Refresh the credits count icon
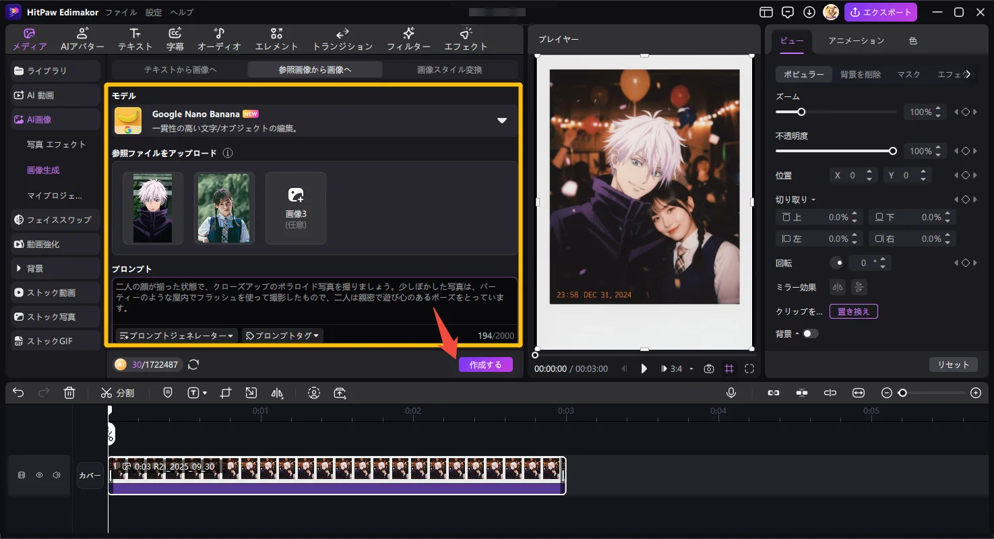Screen dimensions: 994x539 [193, 364]
